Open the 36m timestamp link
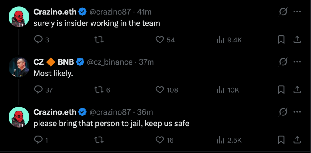311x153 pixels. [x=145, y=112]
